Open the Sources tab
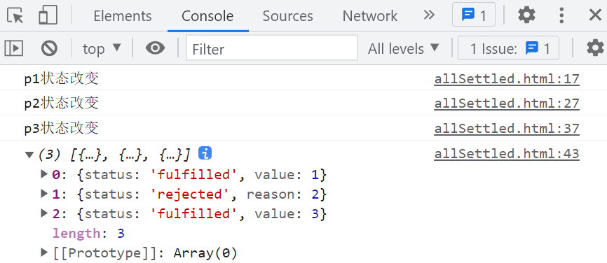 tap(287, 16)
